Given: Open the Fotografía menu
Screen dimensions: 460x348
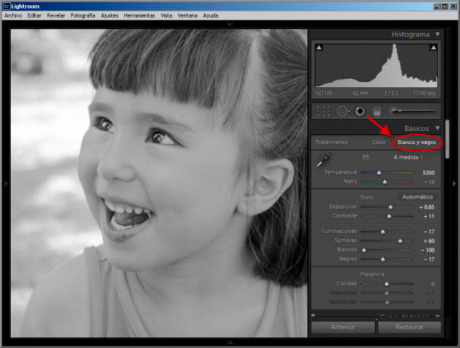Looking at the screenshot, I should click(83, 15).
